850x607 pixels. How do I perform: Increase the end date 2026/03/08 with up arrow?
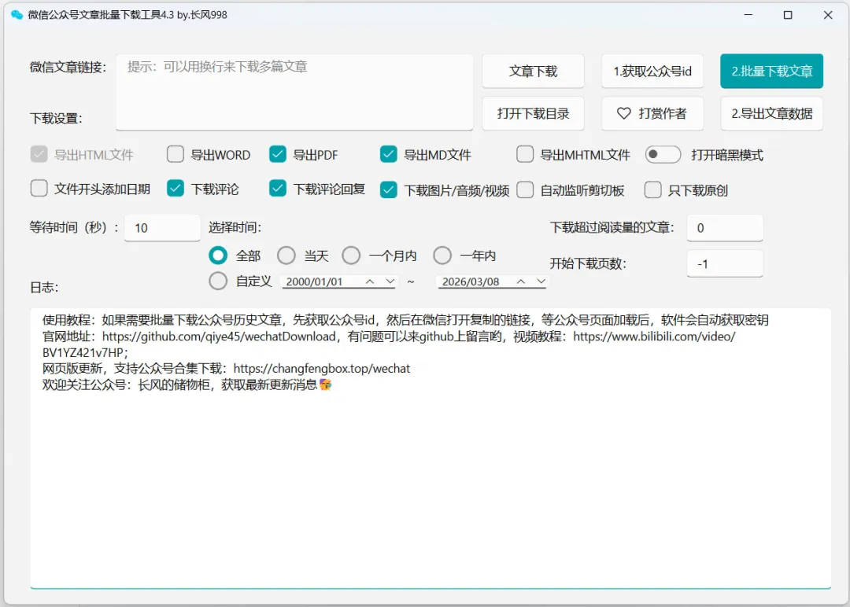[x=520, y=281]
